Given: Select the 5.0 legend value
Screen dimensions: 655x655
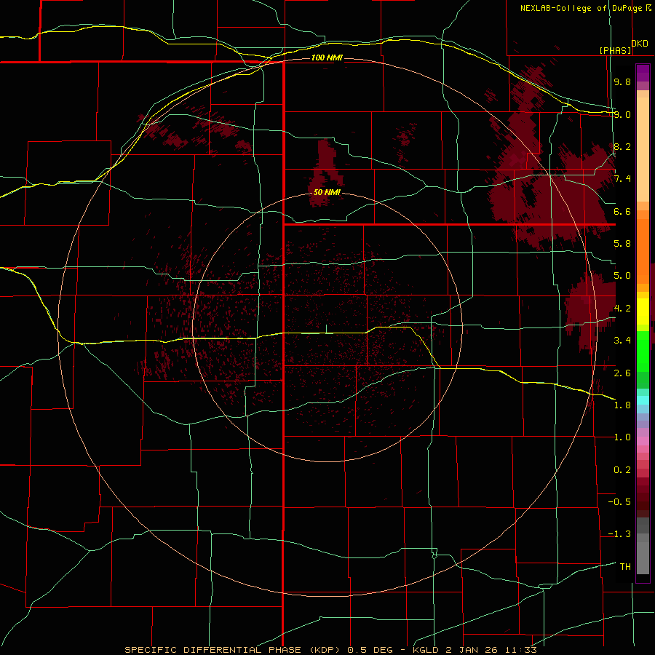Looking at the screenshot, I should [622, 276].
